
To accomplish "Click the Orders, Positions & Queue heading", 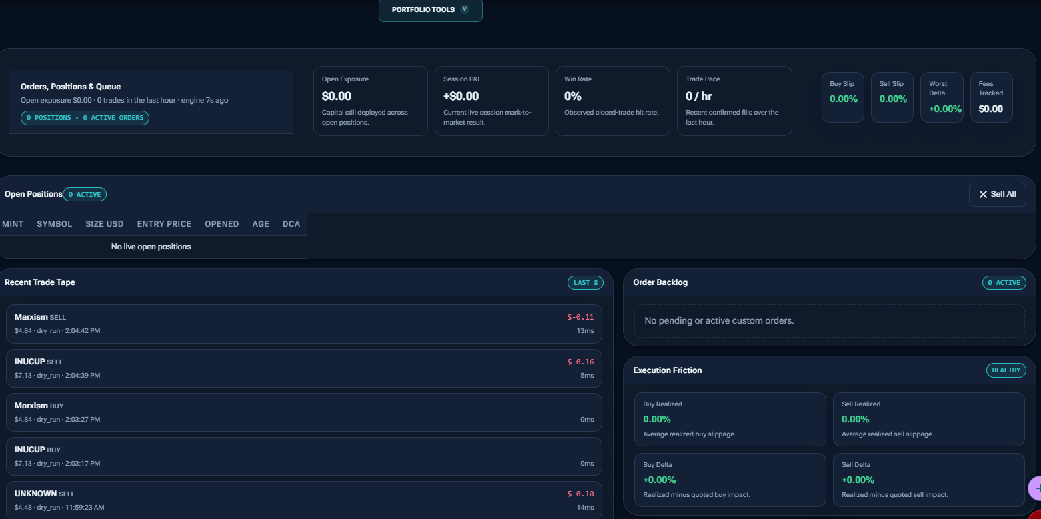I will coord(71,87).
